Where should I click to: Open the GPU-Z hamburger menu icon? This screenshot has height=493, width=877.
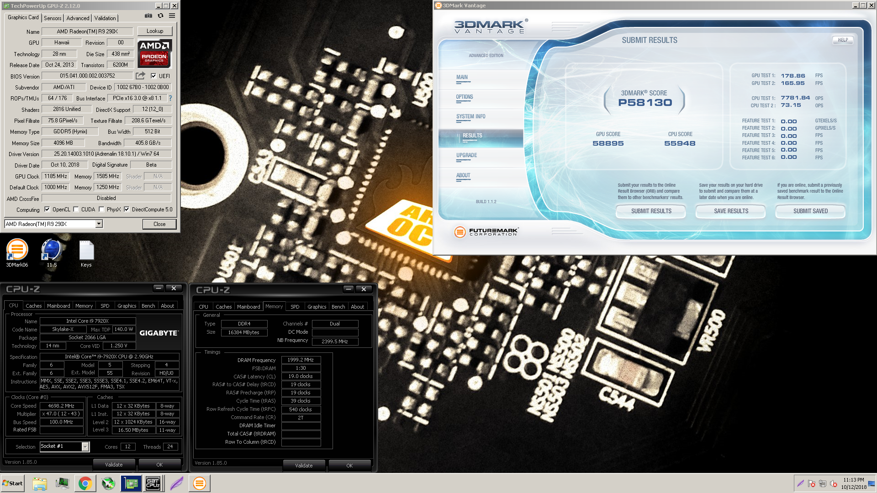[172, 16]
